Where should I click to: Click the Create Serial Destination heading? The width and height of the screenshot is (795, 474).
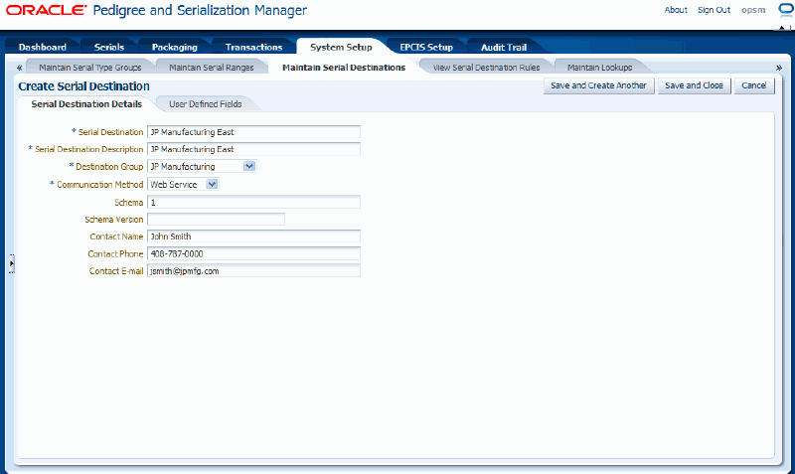click(83, 86)
